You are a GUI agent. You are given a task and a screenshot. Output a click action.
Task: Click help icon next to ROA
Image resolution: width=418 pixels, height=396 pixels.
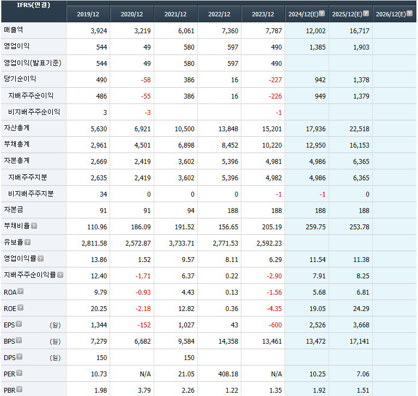pos(21,291)
